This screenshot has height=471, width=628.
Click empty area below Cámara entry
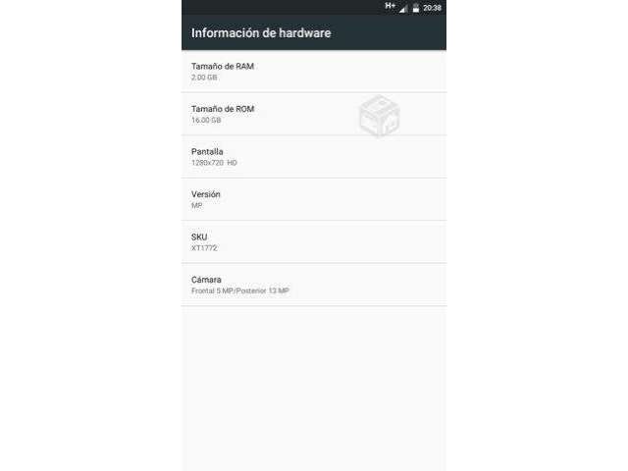[x=314, y=389]
